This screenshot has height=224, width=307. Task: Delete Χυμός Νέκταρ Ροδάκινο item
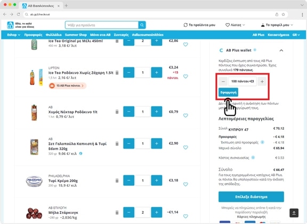(117, 111)
